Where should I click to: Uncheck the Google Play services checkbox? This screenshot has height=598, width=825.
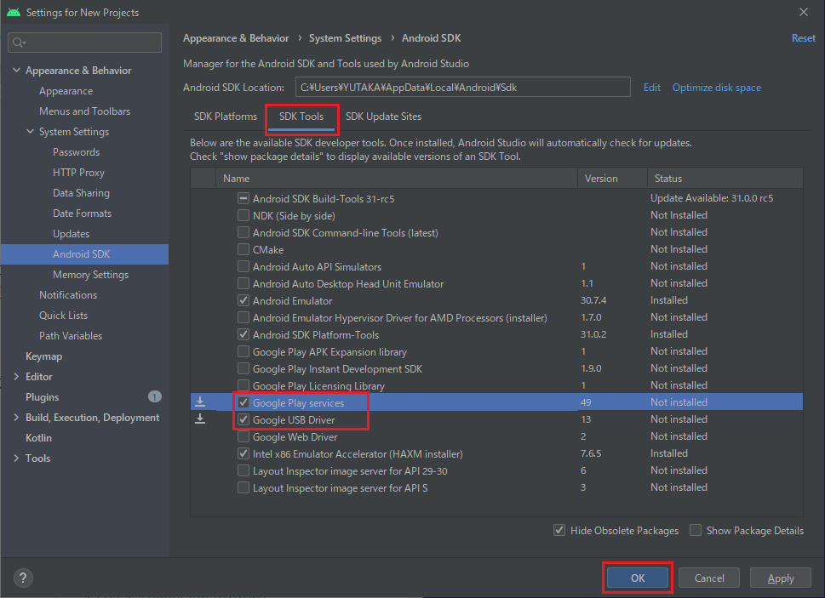(x=243, y=402)
